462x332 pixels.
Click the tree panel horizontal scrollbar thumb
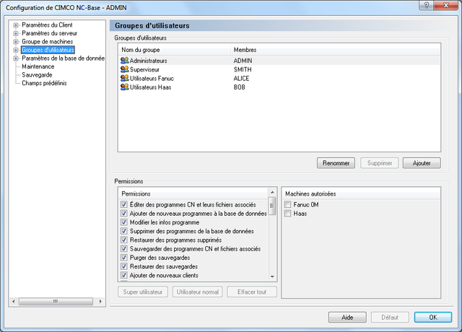[x=56, y=302]
